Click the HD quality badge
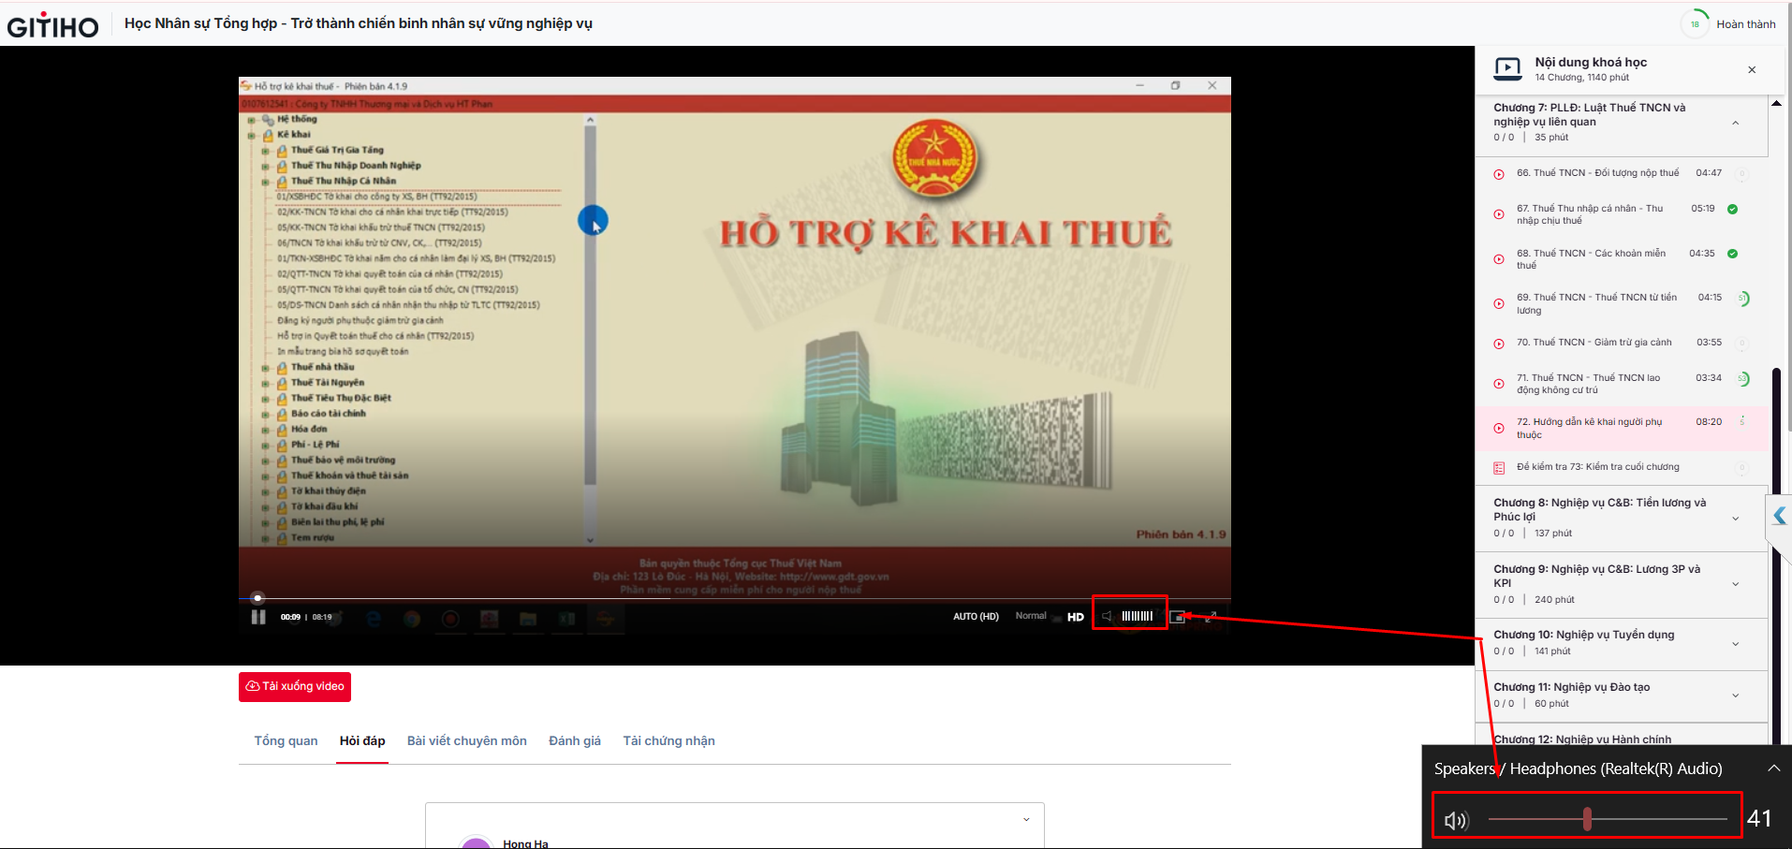The width and height of the screenshot is (1792, 849). pos(1076,617)
